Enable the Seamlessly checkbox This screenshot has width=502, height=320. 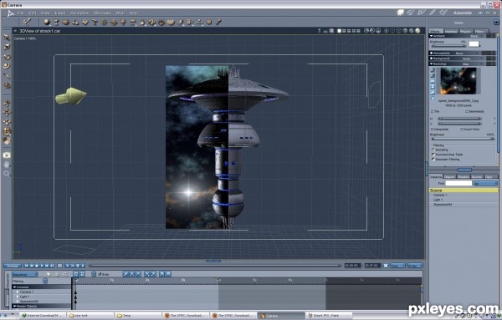click(x=467, y=112)
